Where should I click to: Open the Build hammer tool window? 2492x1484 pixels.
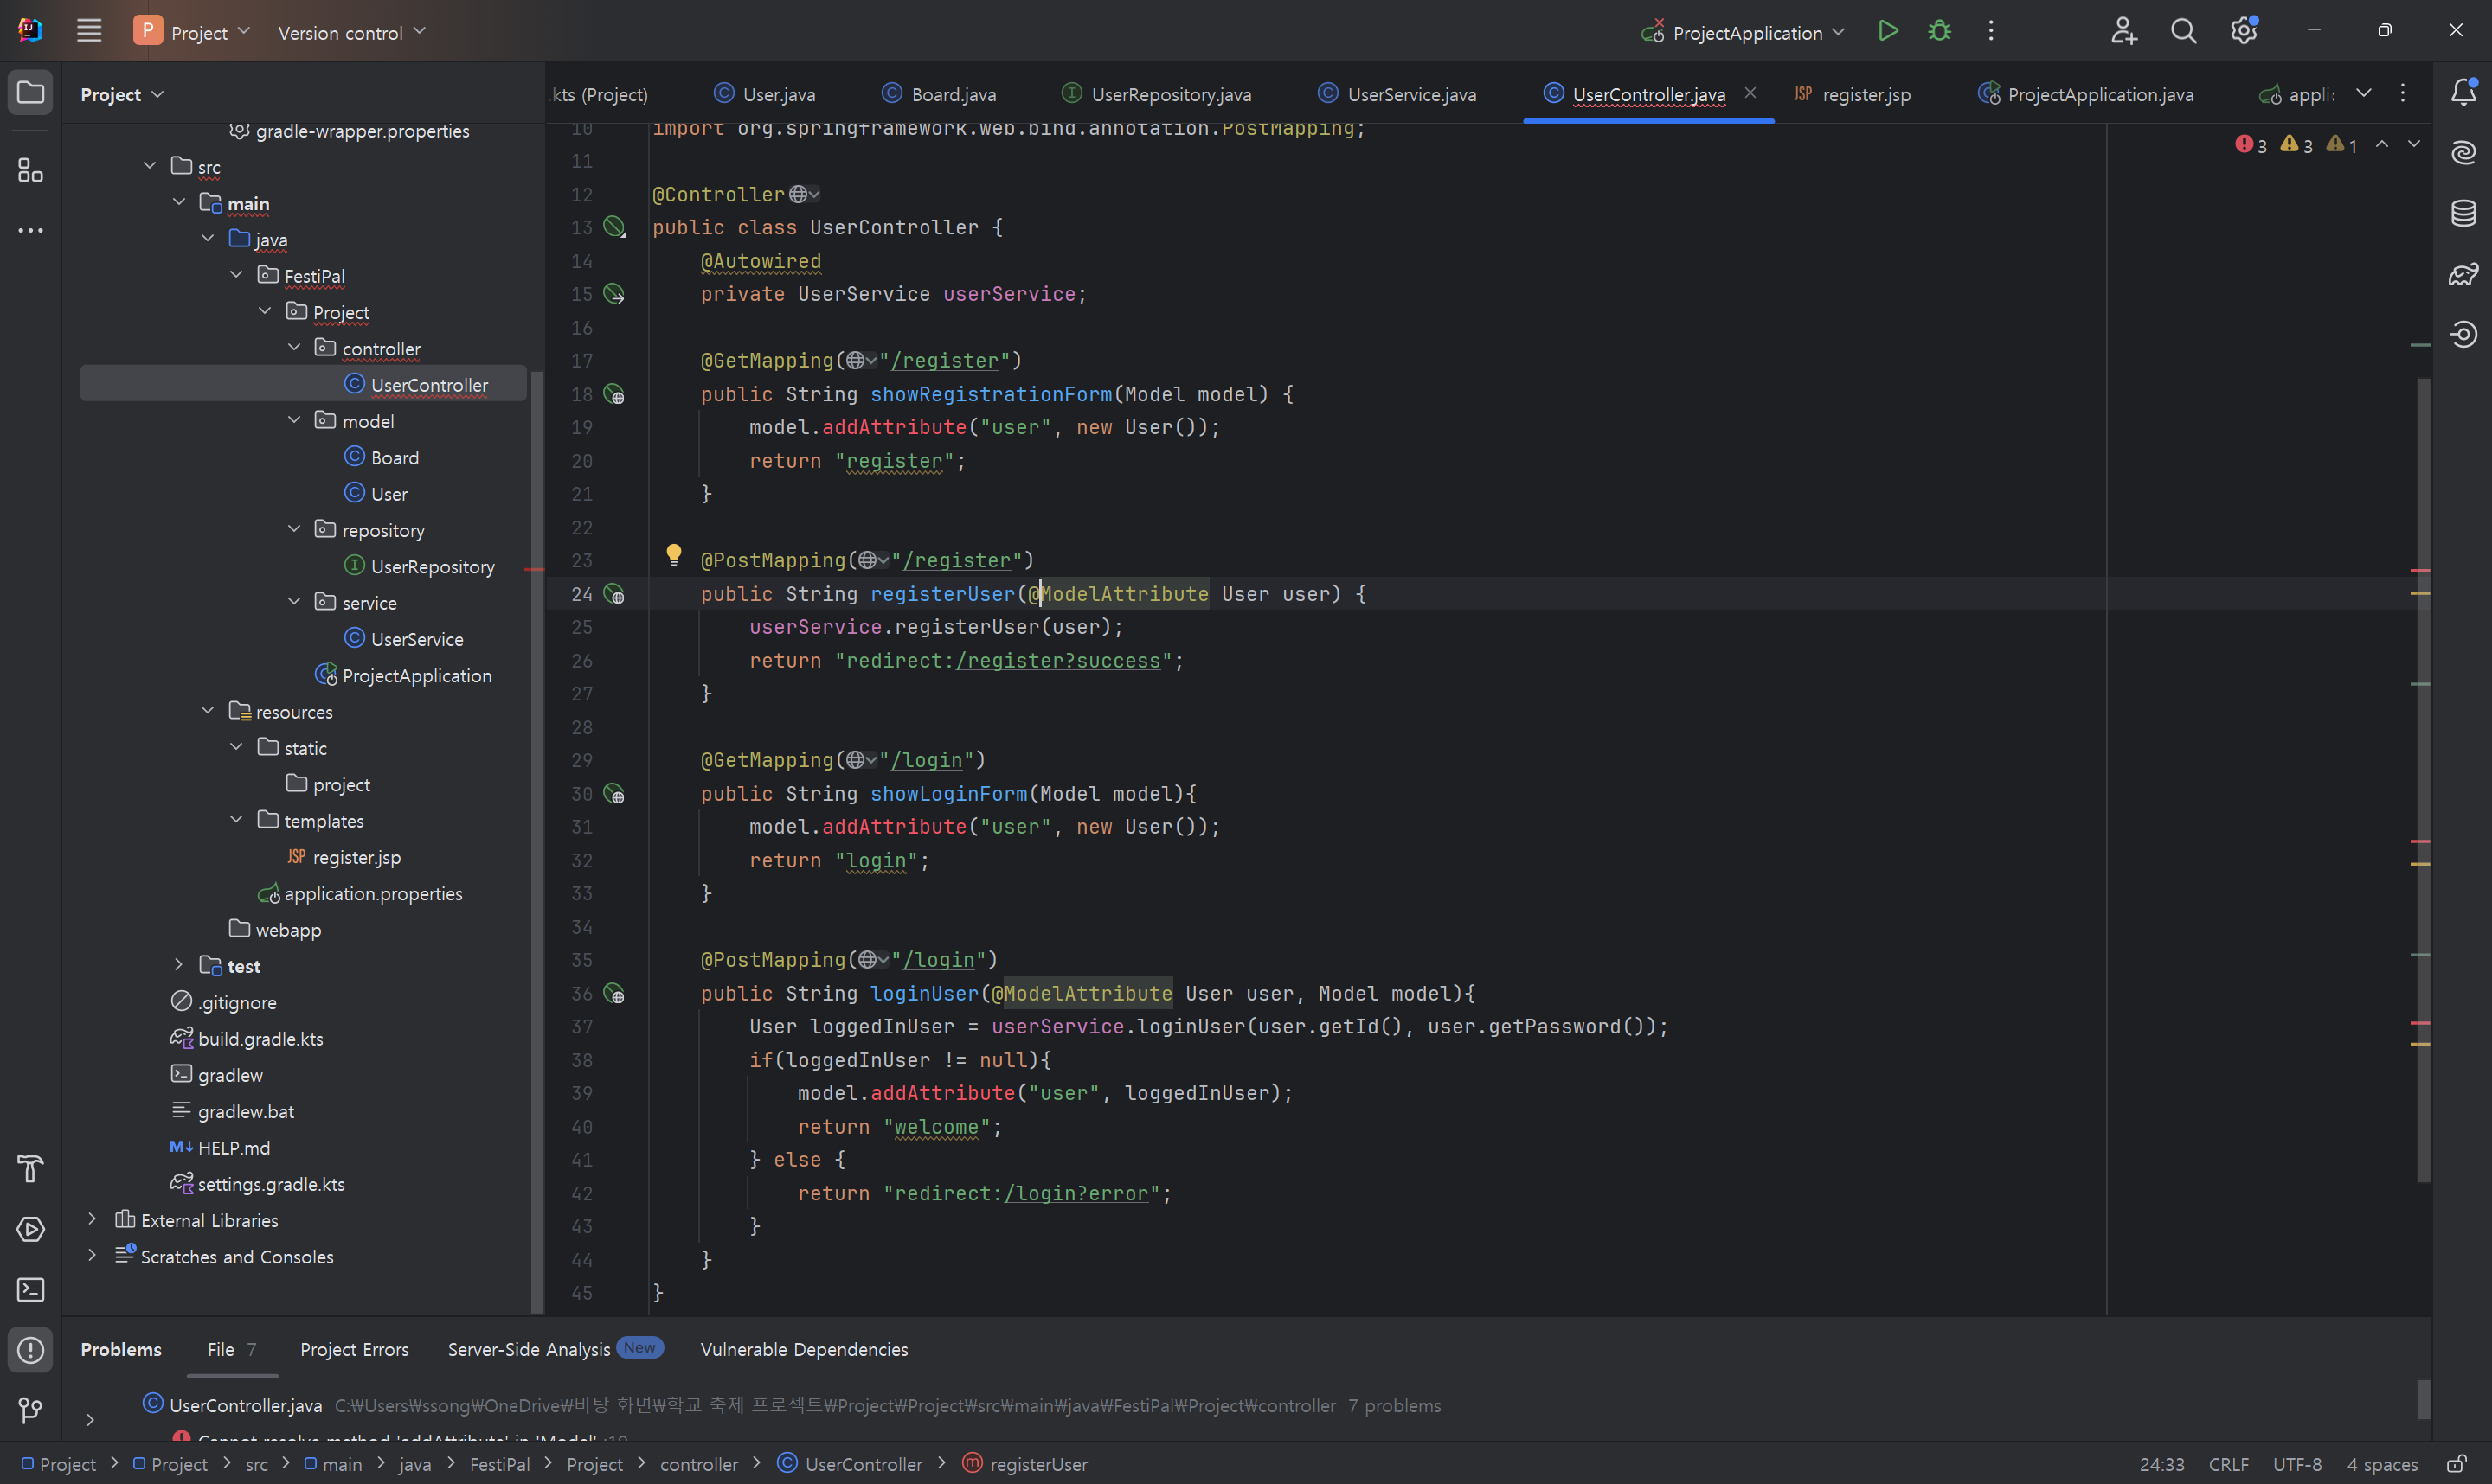31,1168
